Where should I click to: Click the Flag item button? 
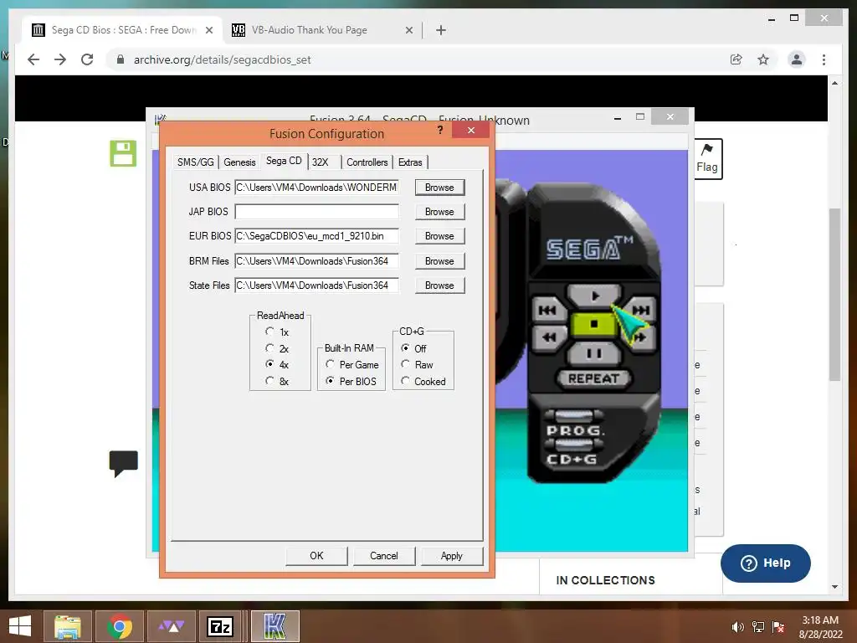click(707, 159)
